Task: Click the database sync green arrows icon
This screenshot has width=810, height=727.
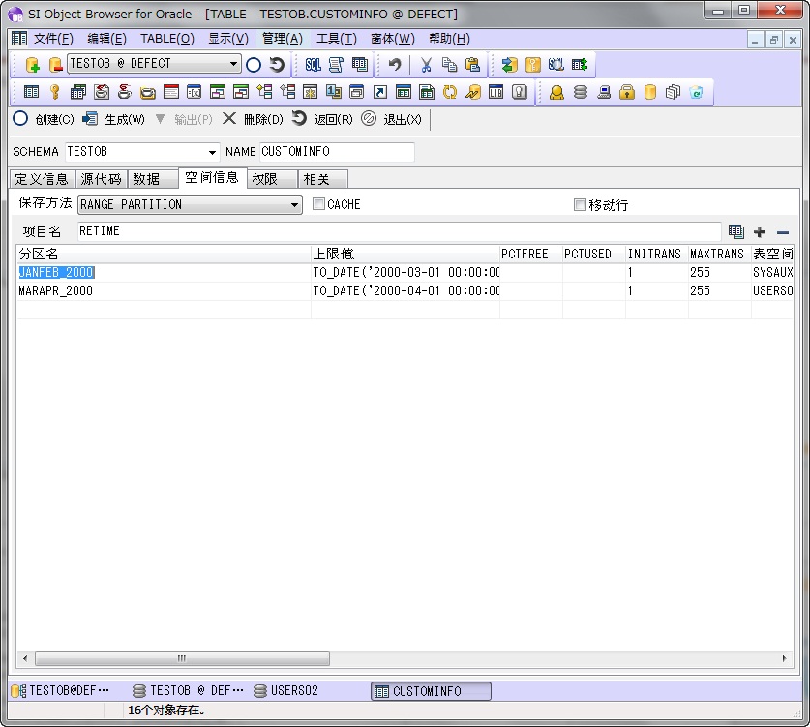Action: [509, 65]
